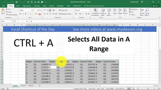Screen dimensions: 161x90
Task: Center text horizontally
Action: click(47, 14)
